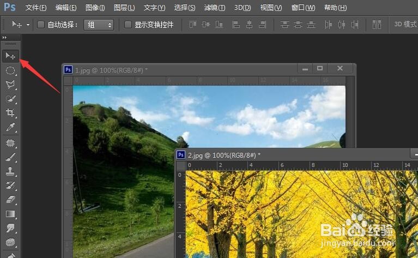Image resolution: width=418 pixels, height=258 pixels.
Task: Select the Patch healing tool
Action: [10, 143]
